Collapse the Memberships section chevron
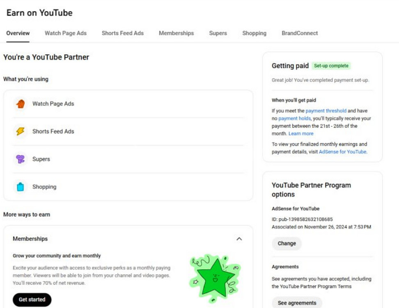Screen dimensions: 399x308 click(239, 239)
